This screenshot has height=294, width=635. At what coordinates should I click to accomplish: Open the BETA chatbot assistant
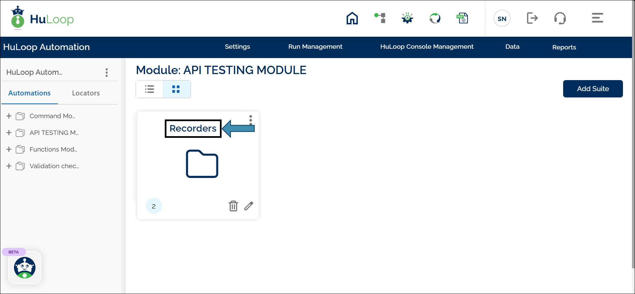pos(25,268)
